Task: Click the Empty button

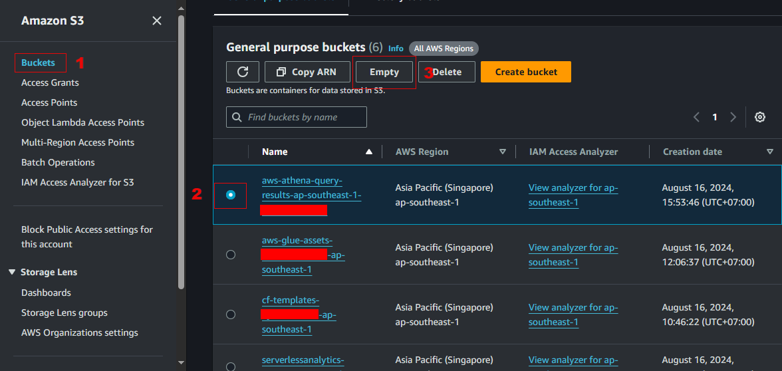Action: click(x=384, y=72)
